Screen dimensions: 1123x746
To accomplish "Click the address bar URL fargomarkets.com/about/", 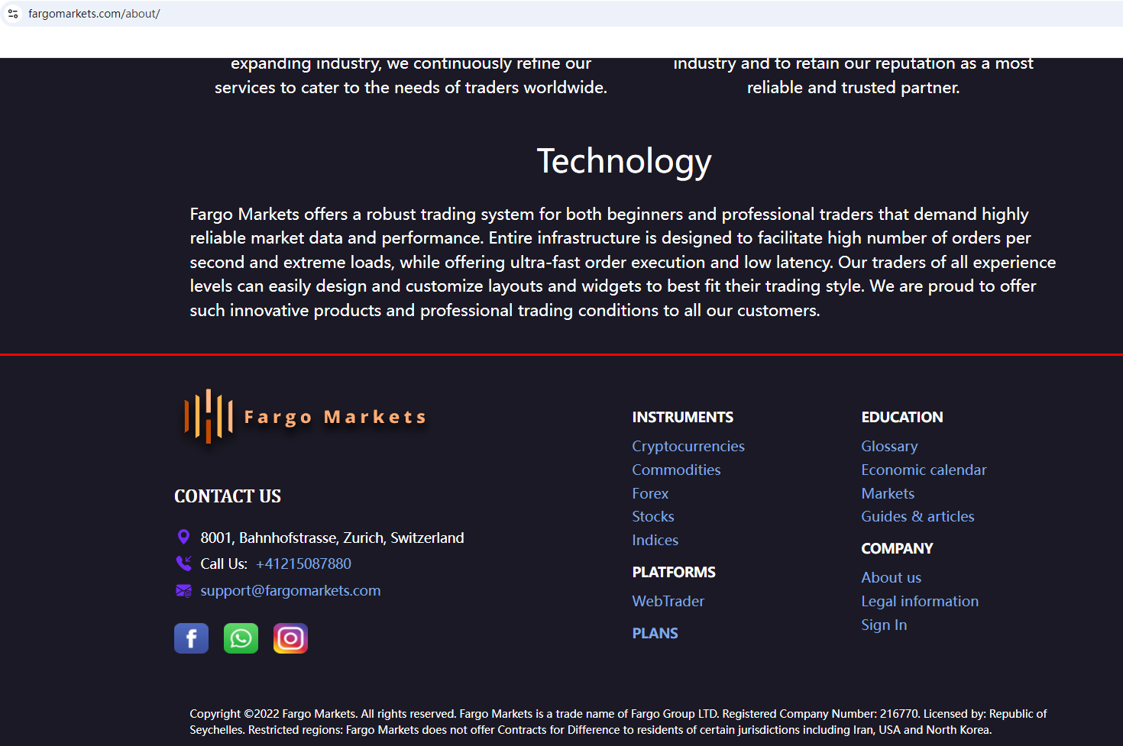I will [94, 14].
